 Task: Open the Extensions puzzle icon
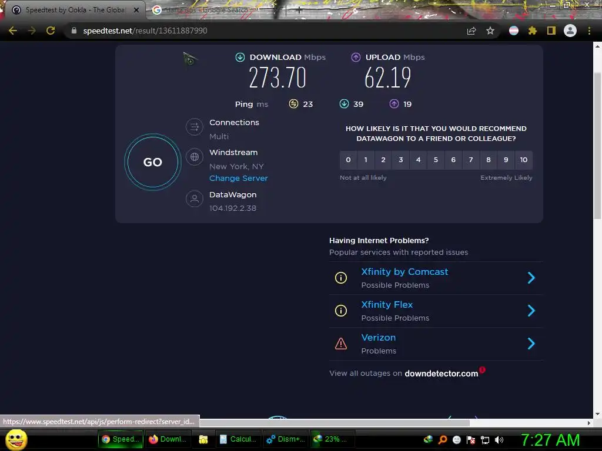(x=533, y=31)
